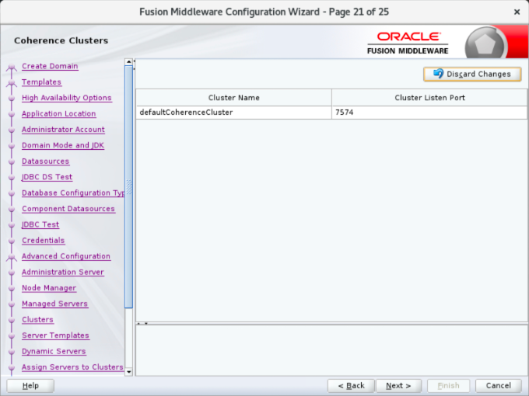This screenshot has width=529, height=396.
Task: Click the navigation pane scrollbar thumb
Action: (x=128, y=187)
